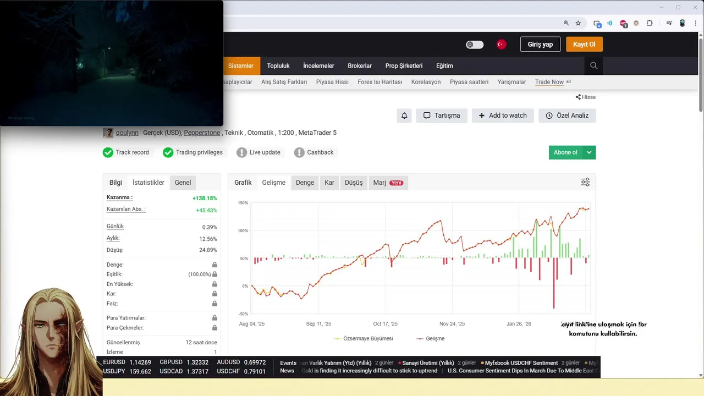Click the Live update warning icon
The image size is (704, 396).
click(241, 152)
